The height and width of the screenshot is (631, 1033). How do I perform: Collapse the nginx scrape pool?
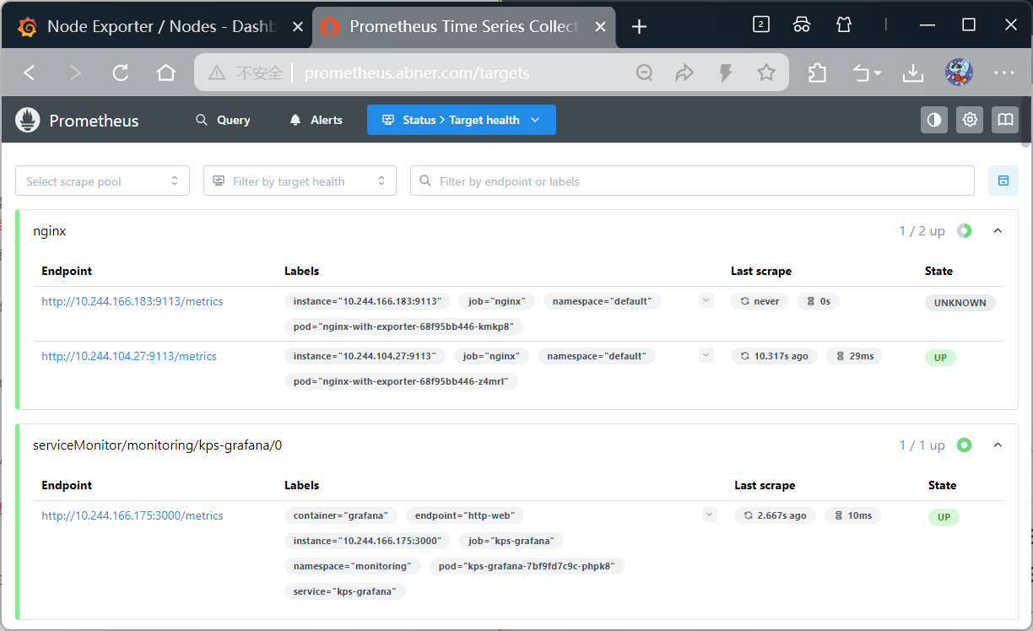pyautogui.click(x=998, y=230)
